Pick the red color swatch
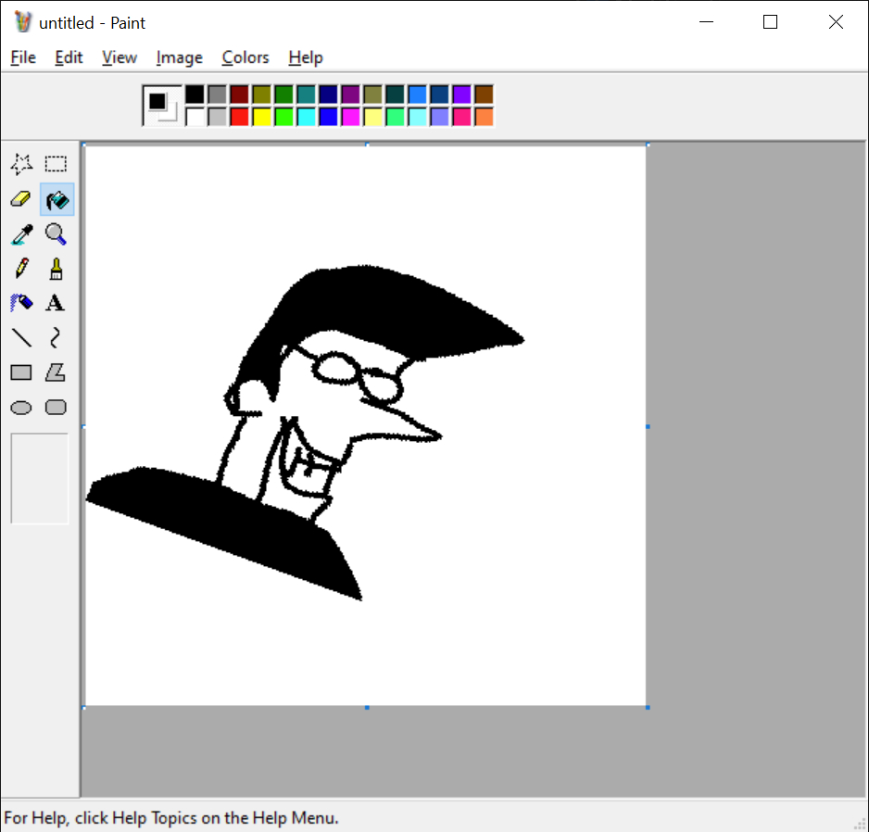The image size is (869, 832). coord(239,117)
